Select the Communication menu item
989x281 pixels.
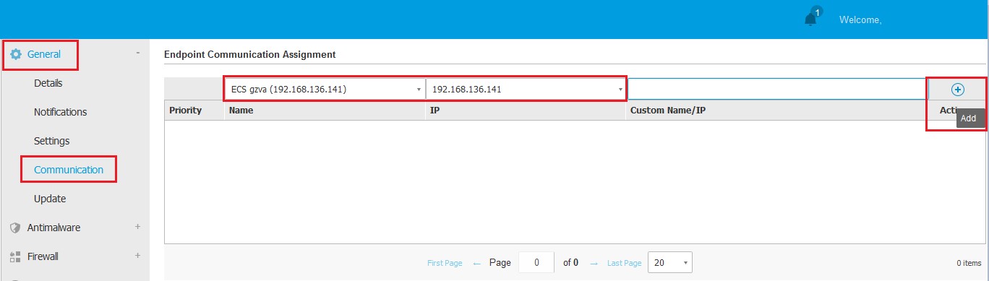point(69,170)
